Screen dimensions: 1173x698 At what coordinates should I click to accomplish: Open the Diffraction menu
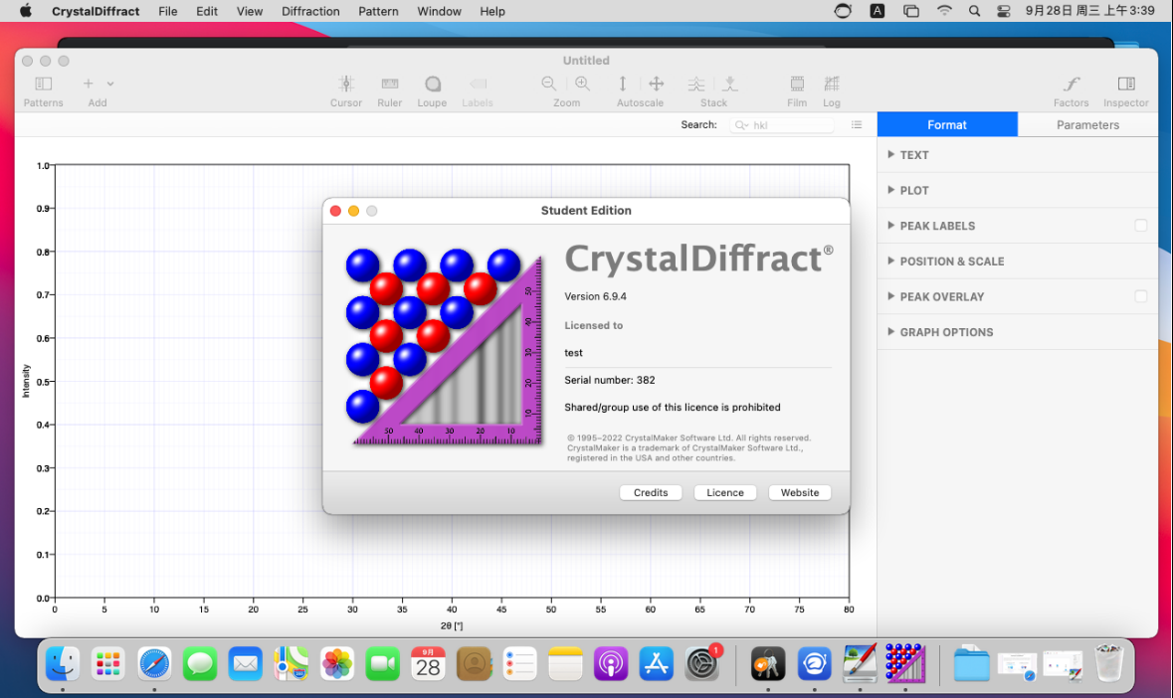(310, 11)
